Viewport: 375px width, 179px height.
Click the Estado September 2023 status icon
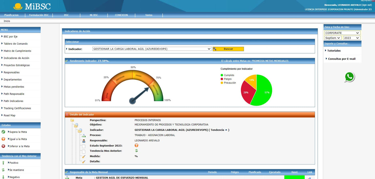tap(136, 146)
